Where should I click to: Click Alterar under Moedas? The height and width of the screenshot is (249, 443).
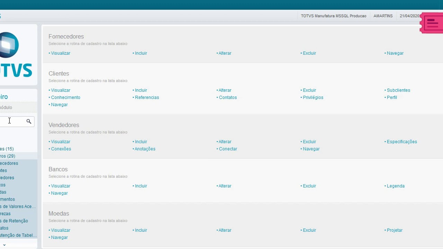click(225, 230)
